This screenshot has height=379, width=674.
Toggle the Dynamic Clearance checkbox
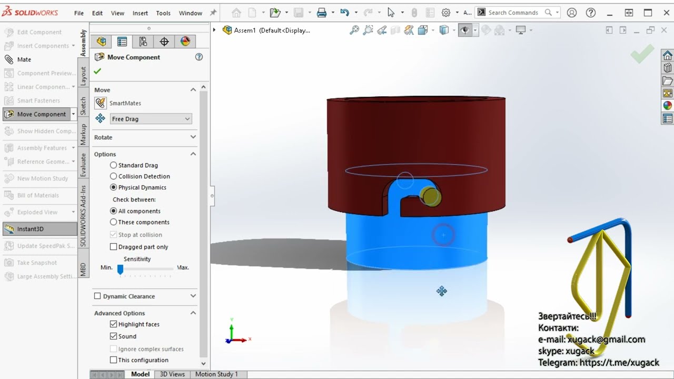[x=97, y=296]
